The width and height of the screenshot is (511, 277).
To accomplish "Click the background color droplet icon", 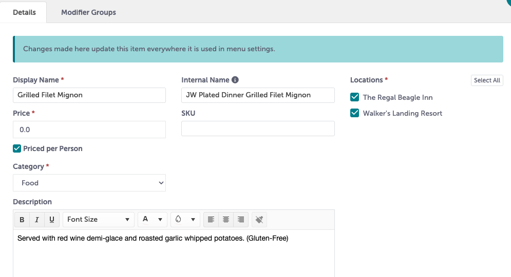I will pyautogui.click(x=178, y=219).
